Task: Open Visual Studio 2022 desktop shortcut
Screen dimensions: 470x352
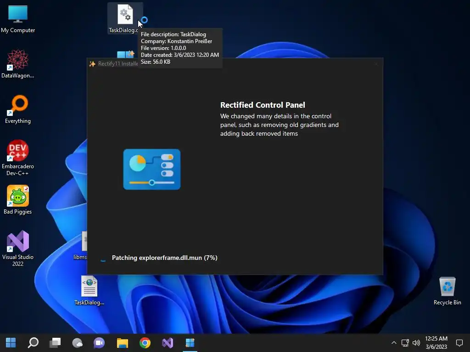Action: pos(18,248)
